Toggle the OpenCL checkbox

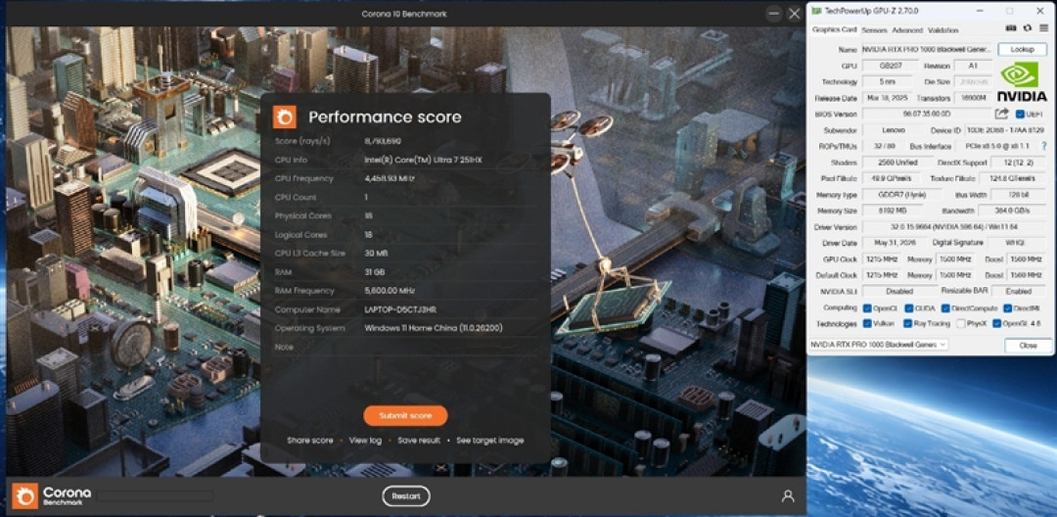867,308
